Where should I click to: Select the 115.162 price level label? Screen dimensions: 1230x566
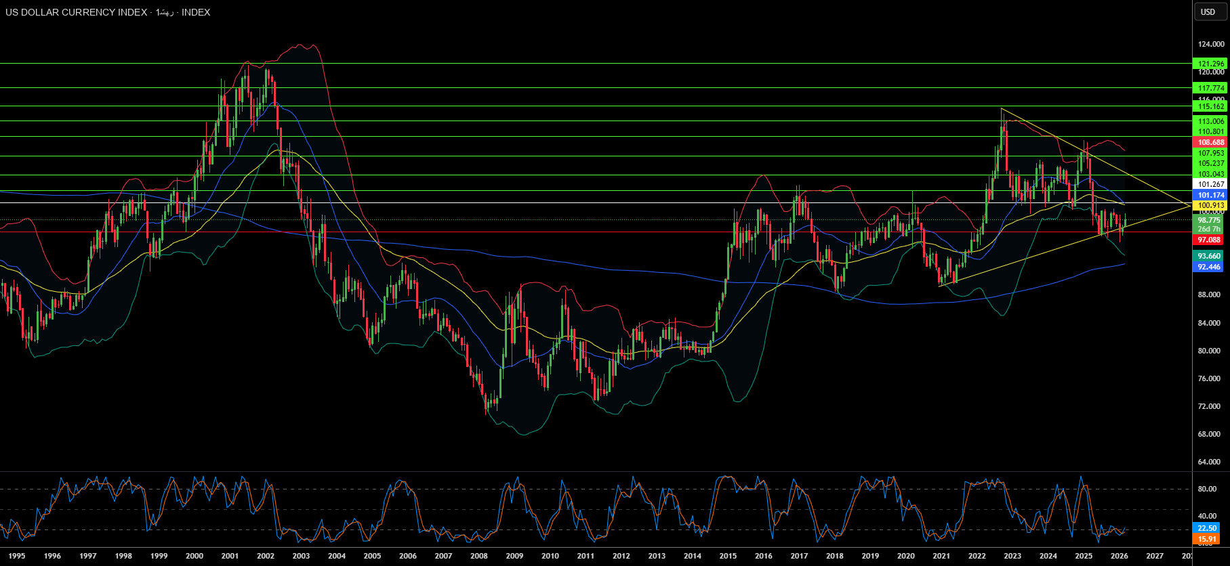tap(1210, 106)
